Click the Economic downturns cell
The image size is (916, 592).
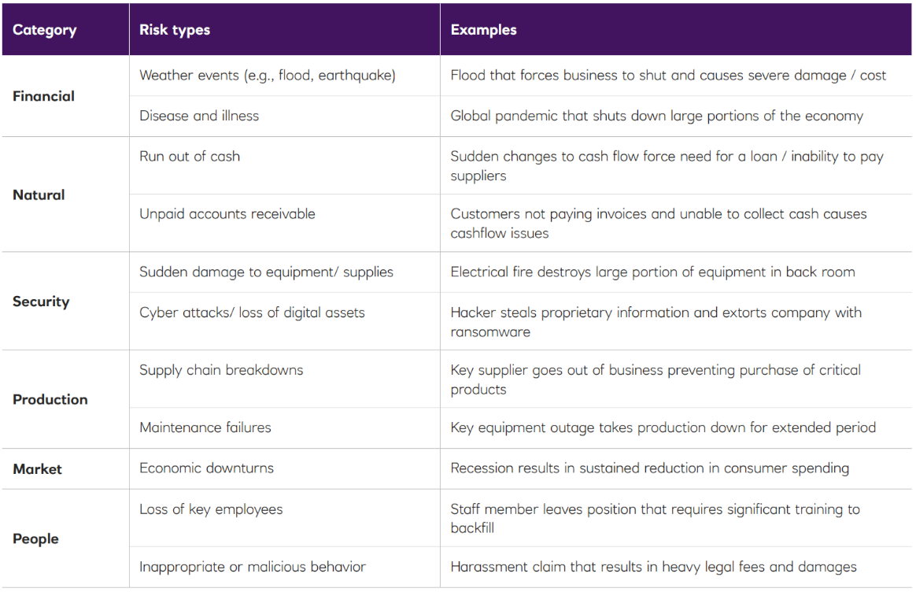[x=207, y=468]
